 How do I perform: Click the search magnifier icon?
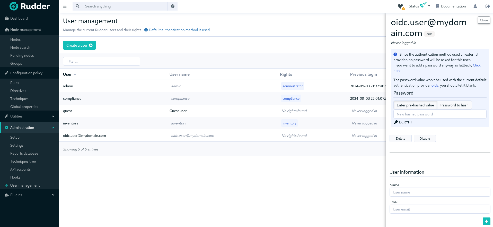click(77, 6)
